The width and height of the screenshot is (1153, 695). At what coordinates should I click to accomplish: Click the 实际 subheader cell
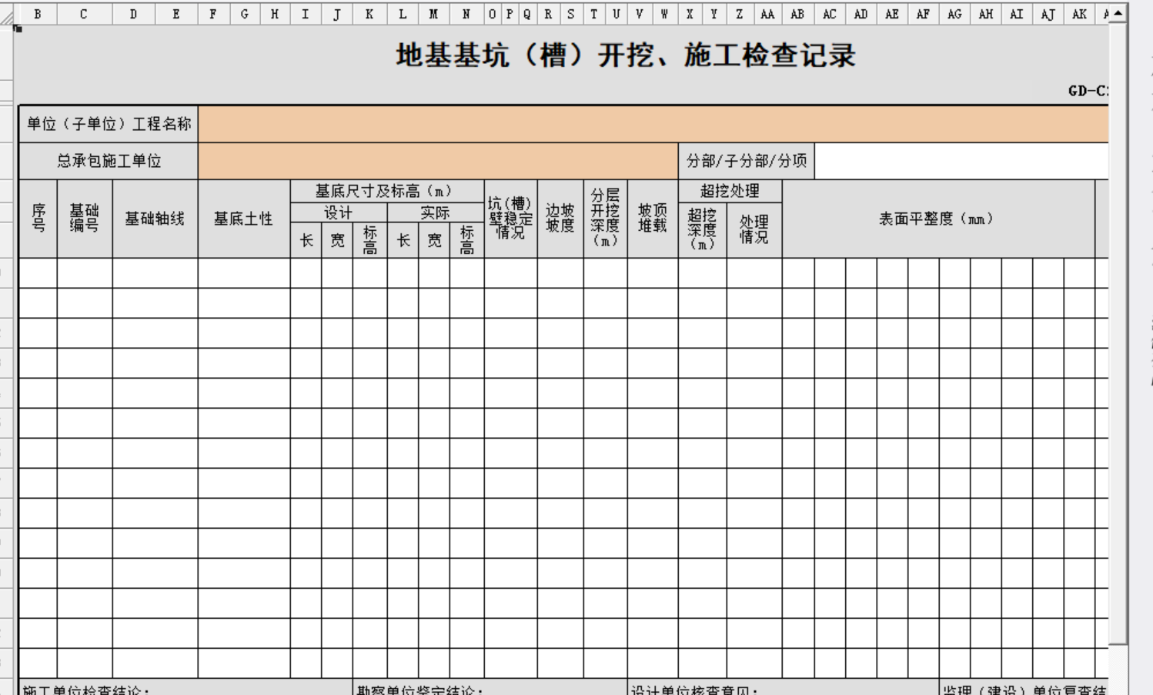[436, 212]
